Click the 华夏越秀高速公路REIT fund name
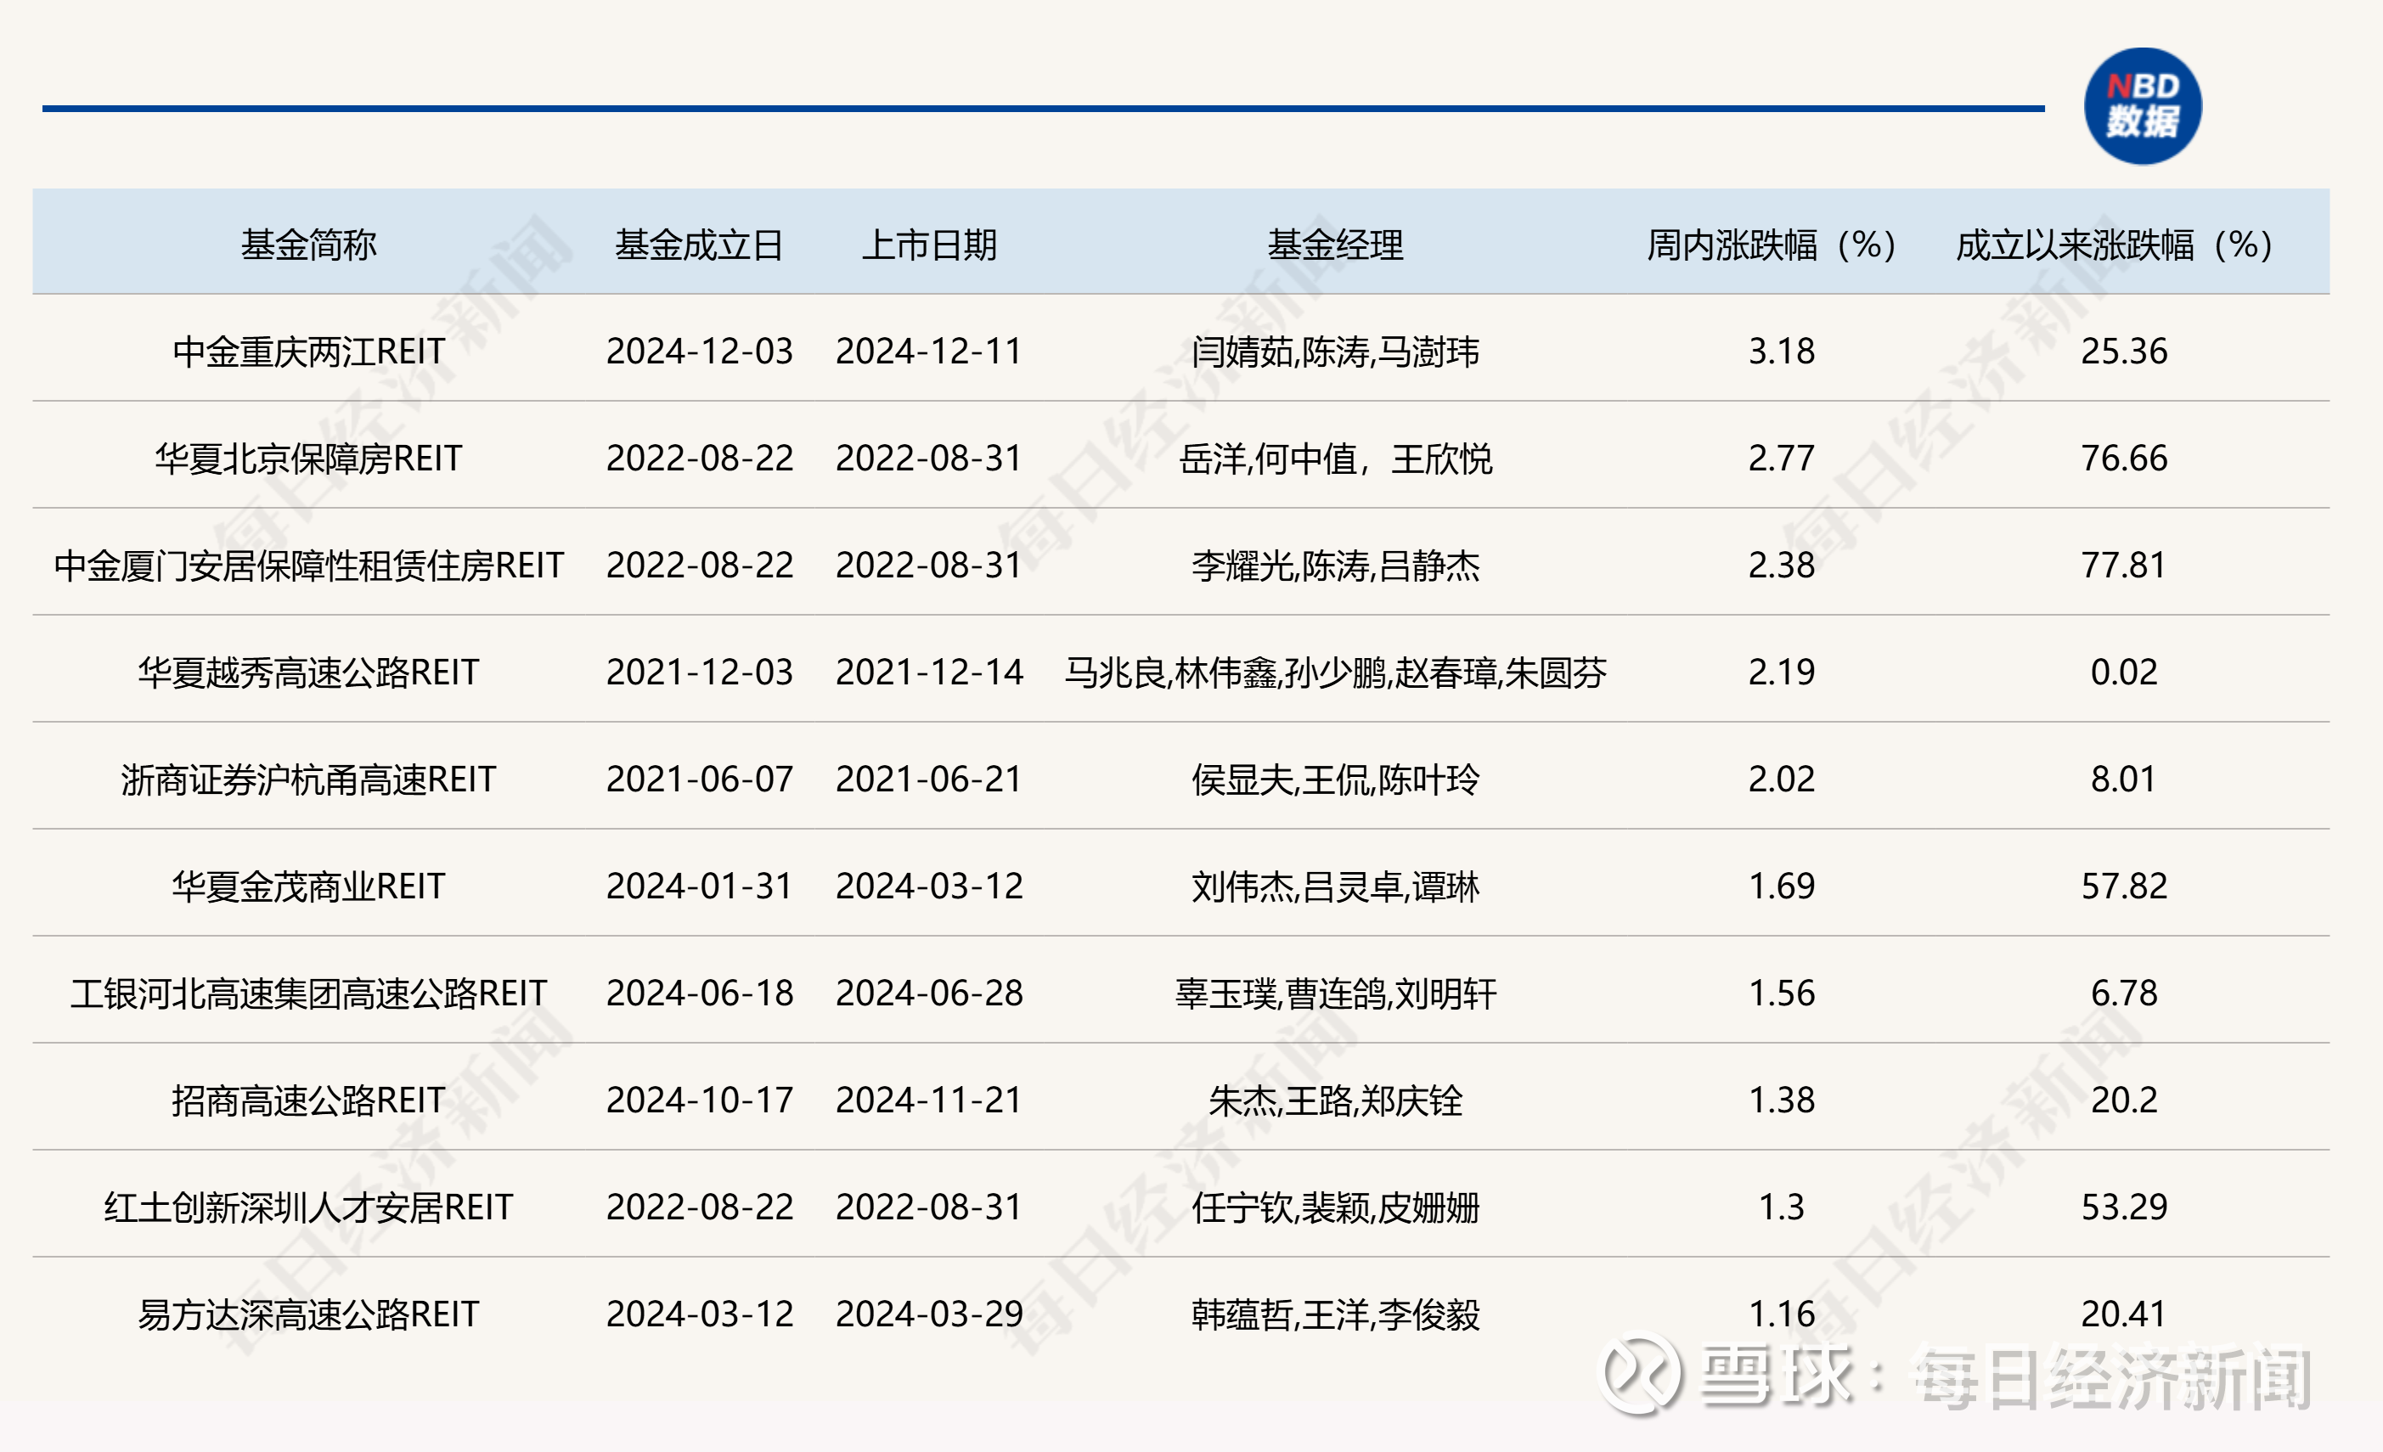 (x=308, y=672)
